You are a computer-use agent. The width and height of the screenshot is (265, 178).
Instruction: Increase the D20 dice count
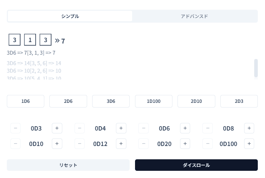(185, 144)
